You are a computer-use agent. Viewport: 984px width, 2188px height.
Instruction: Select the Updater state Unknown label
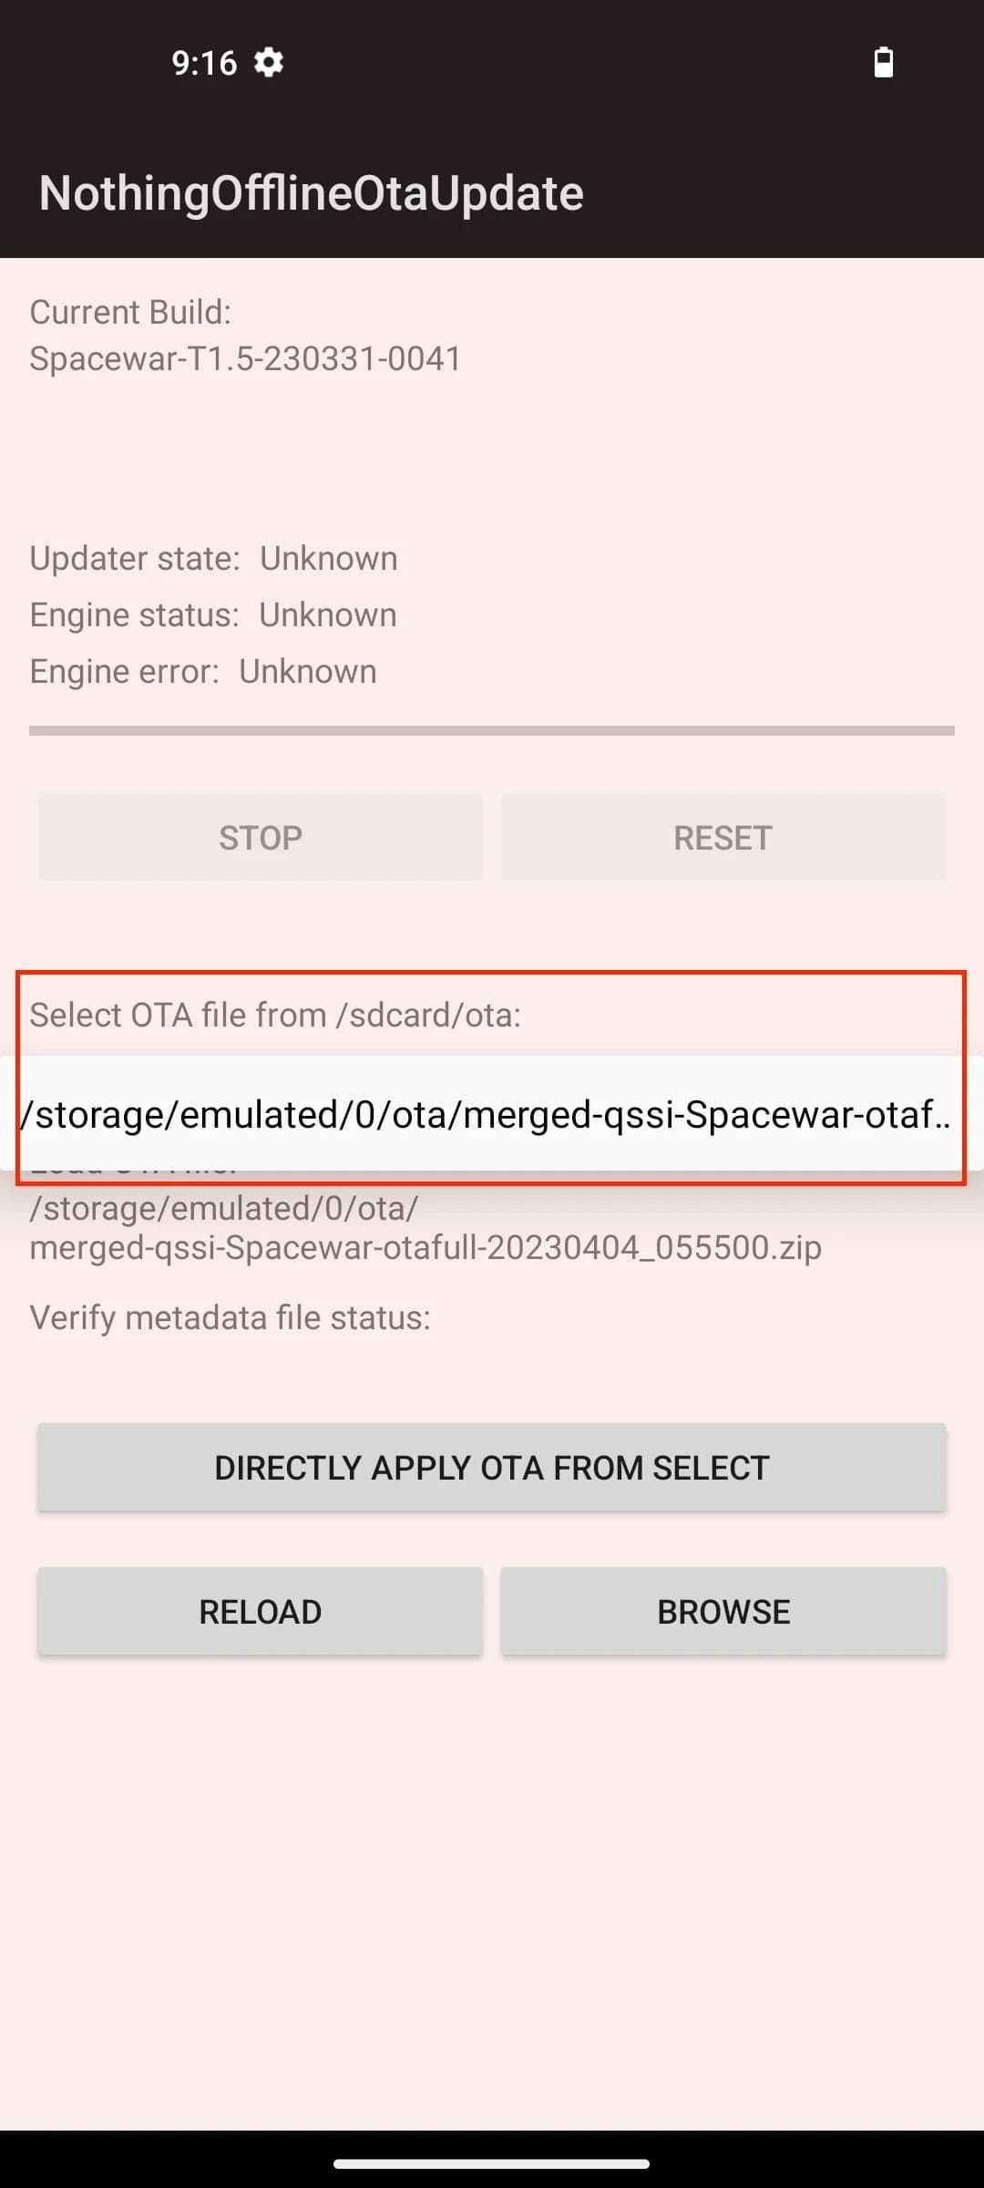tap(213, 558)
